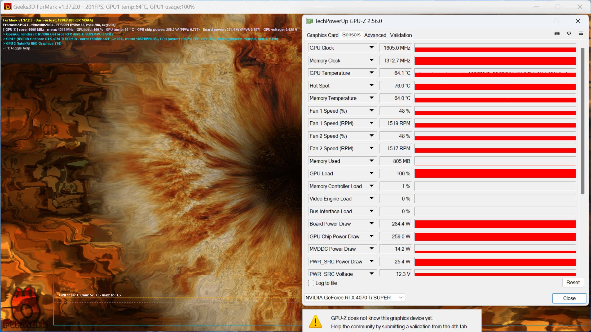Select the Validation tab
This screenshot has width=591, height=332.
(400, 35)
